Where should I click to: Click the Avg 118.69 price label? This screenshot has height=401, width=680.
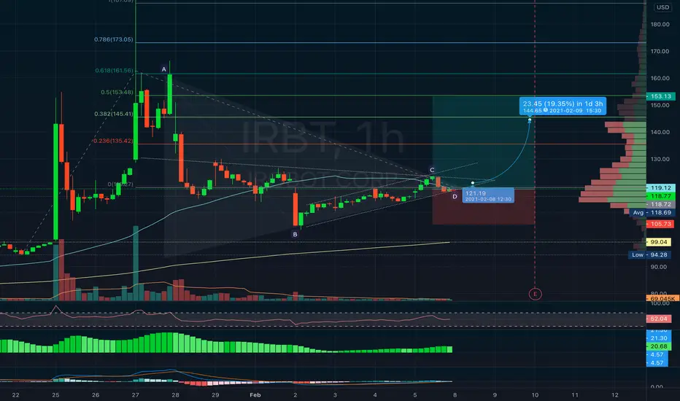(x=652, y=212)
